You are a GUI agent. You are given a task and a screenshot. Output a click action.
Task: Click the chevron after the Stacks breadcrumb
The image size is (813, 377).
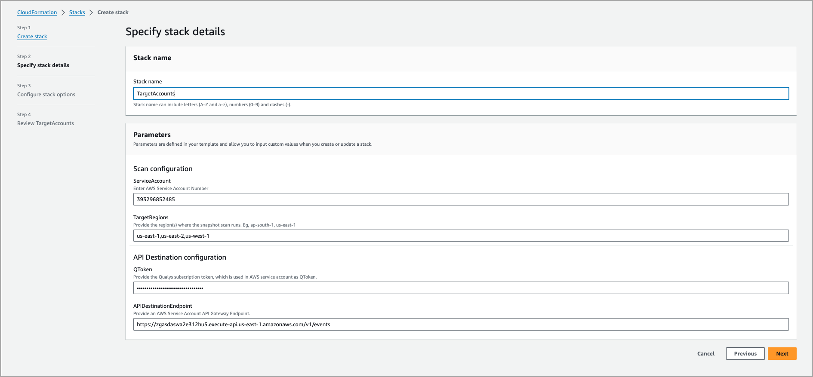coord(91,12)
